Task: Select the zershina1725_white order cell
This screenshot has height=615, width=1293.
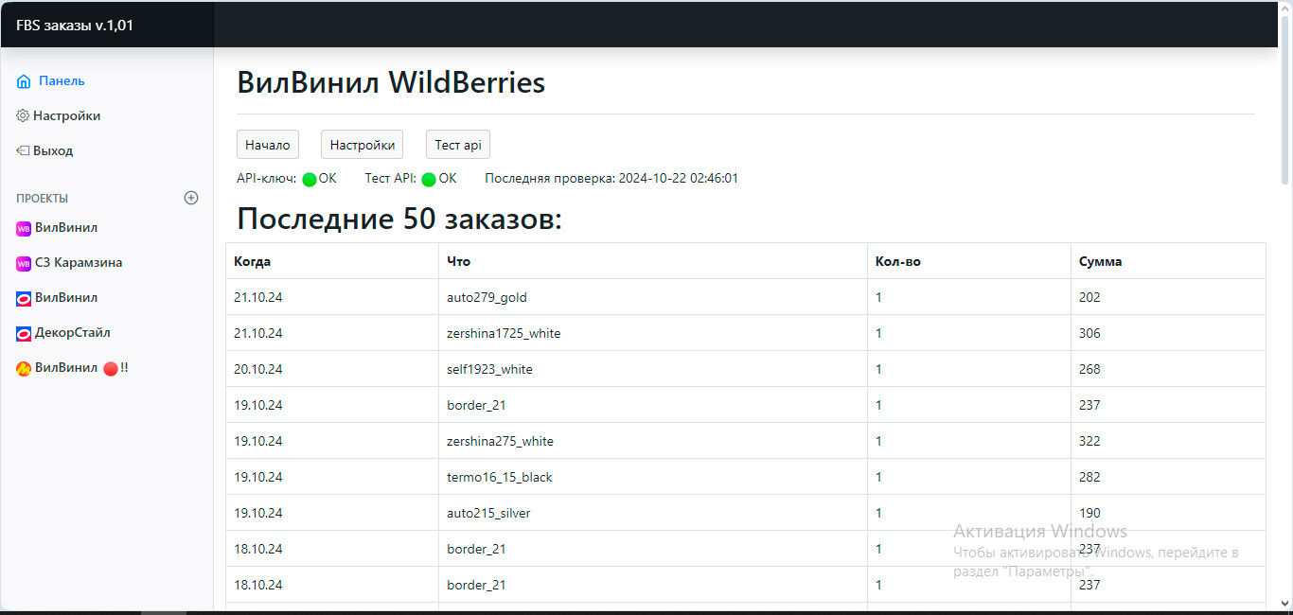Action: click(510, 333)
